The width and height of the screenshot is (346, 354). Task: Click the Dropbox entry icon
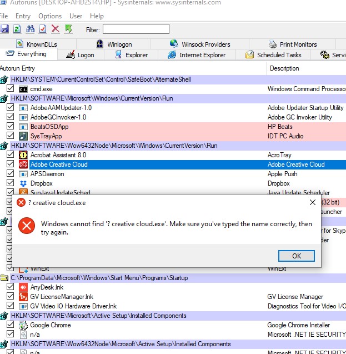coord(23,183)
